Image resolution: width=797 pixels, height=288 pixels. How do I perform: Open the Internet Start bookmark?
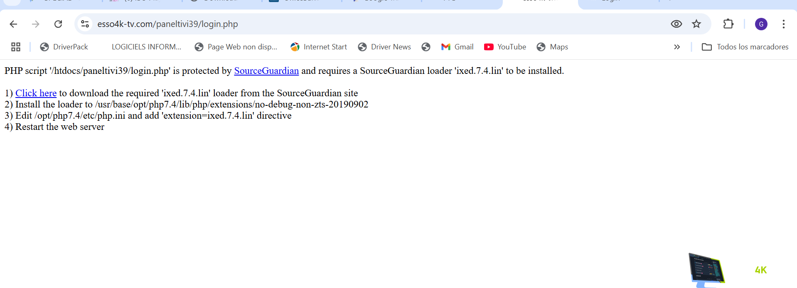click(x=319, y=47)
